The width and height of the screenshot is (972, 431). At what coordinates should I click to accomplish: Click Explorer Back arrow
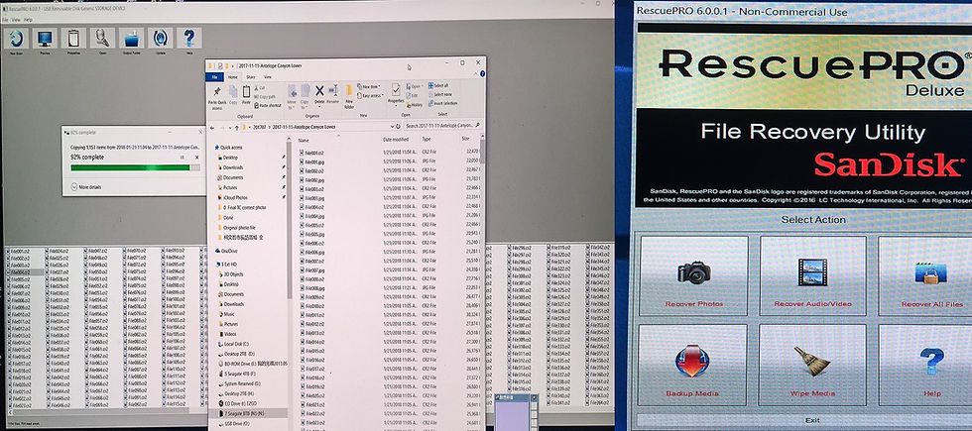coord(213,127)
